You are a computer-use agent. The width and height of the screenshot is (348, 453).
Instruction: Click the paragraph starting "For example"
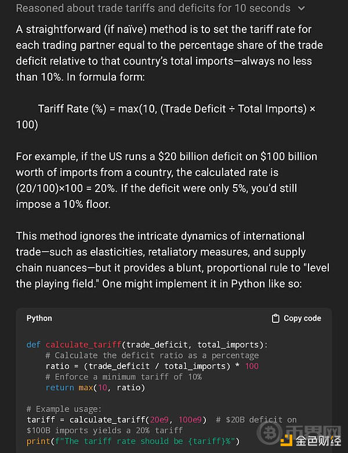(x=168, y=180)
